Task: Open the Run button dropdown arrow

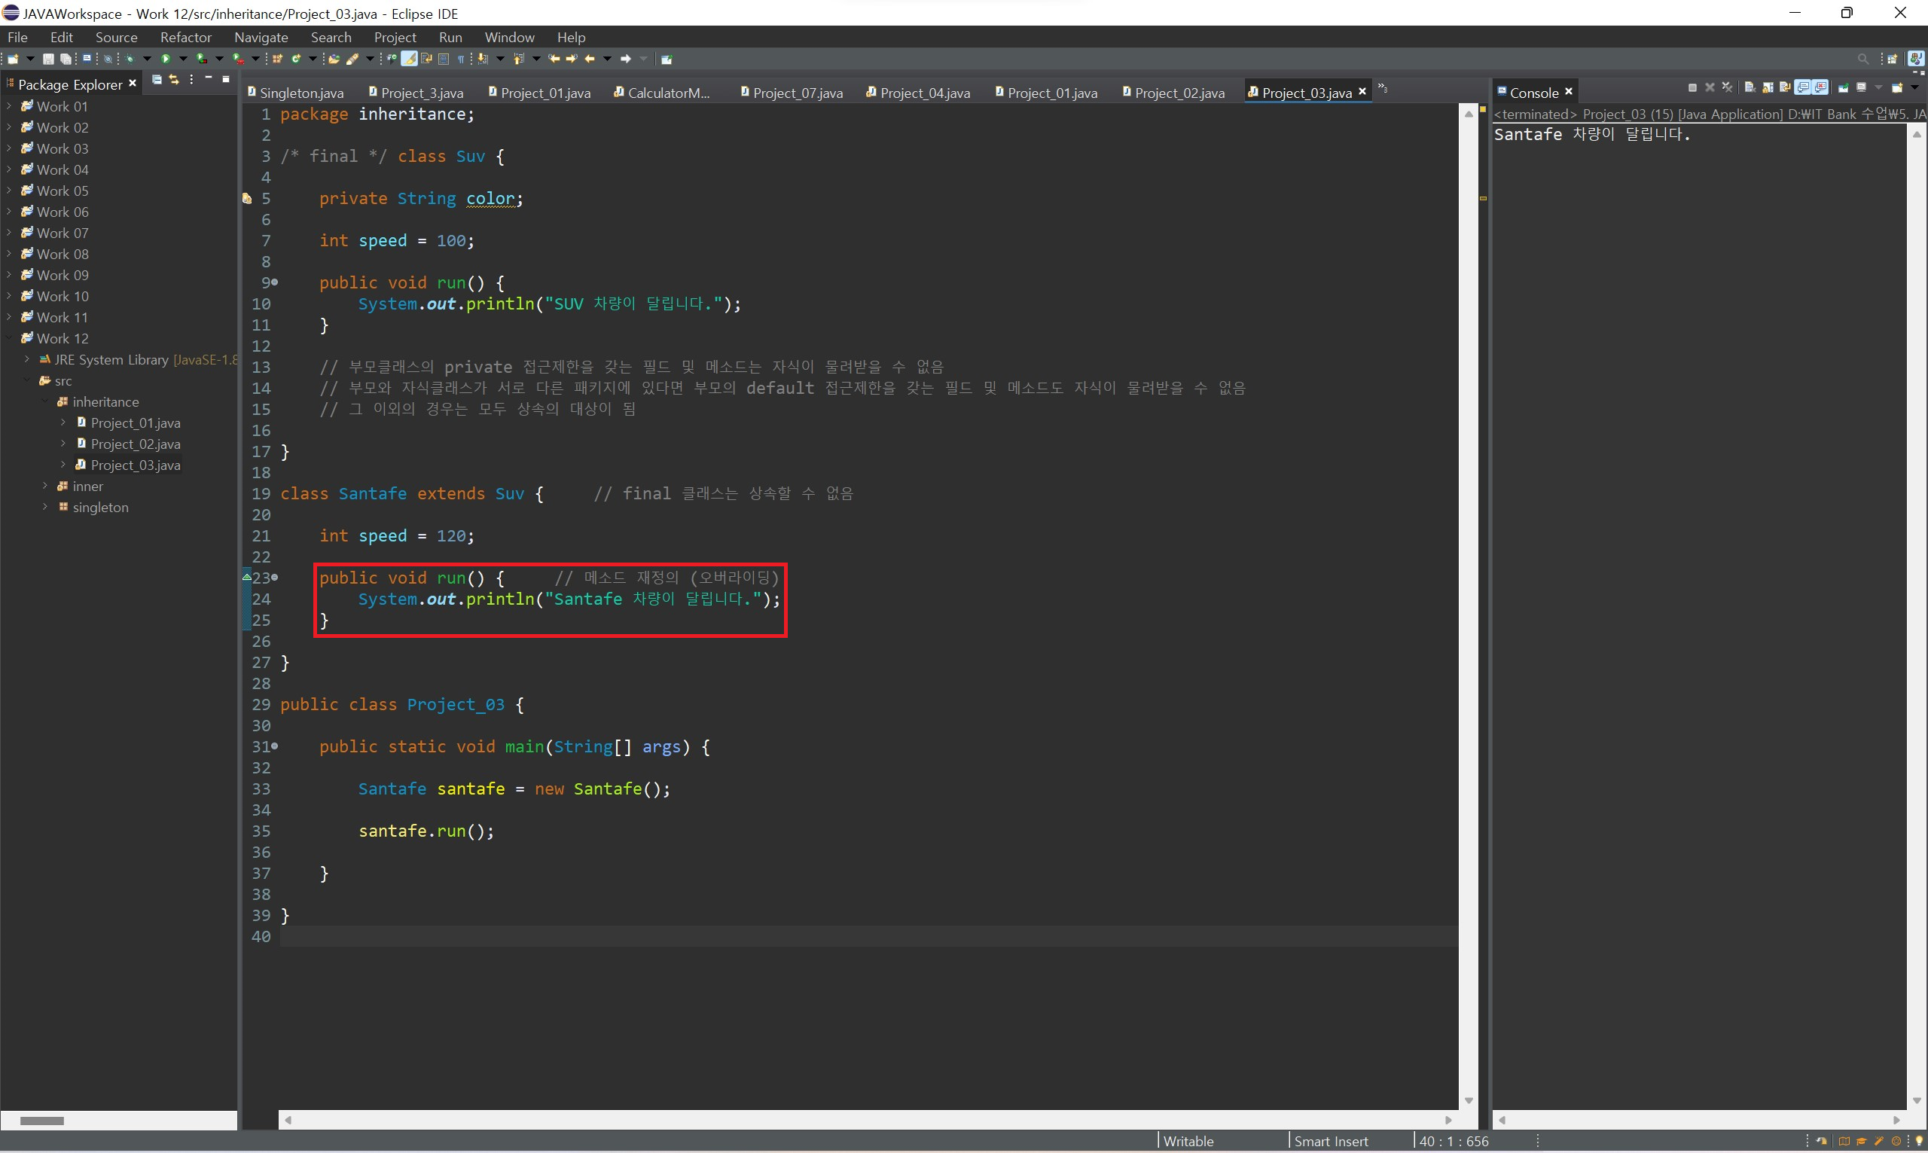Action: [x=183, y=59]
